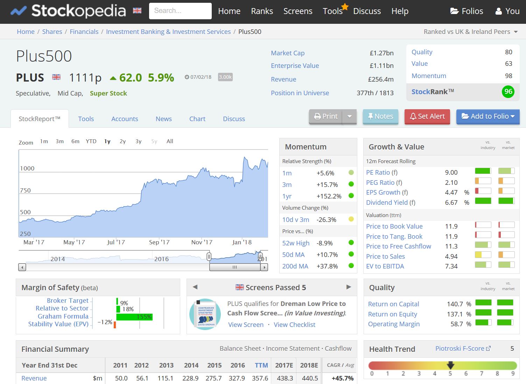The width and height of the screenshot is (526, 384).
Task: Click the printer icon on the Print button
Action: pos(317,116)
